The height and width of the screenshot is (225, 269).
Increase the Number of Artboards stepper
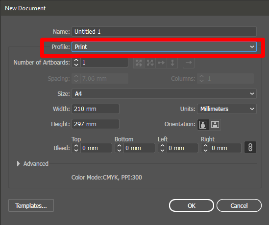tap(76, 60)
